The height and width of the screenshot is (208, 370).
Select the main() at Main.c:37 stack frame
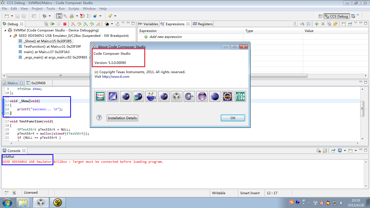46,52
